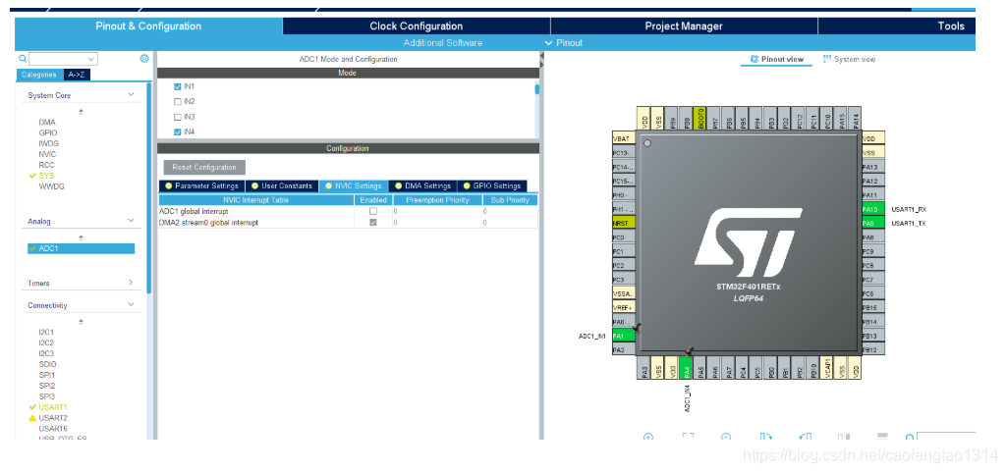Image resolution: width=1007 pixels, height=473 pixels.
Task: Click the fit-to-view icon below the chip
Action: click(688, 437)
